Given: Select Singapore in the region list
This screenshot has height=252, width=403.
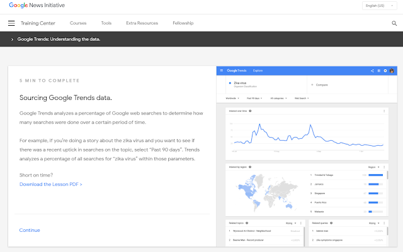Looking at the screenshot, I should pyautogui.click(x=320, y=193).
